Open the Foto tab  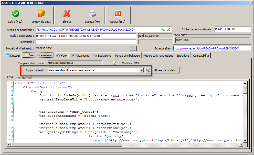pyautogui.click(x=61, y=55)
